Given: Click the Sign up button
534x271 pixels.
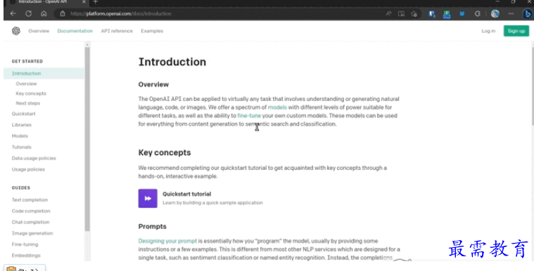Looking at the screenshot, I should 516,31.
